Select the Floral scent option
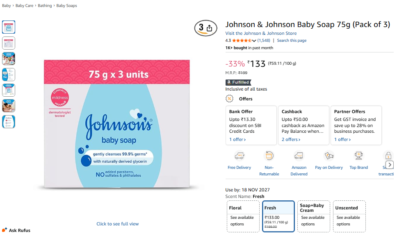 coord(243,216)
